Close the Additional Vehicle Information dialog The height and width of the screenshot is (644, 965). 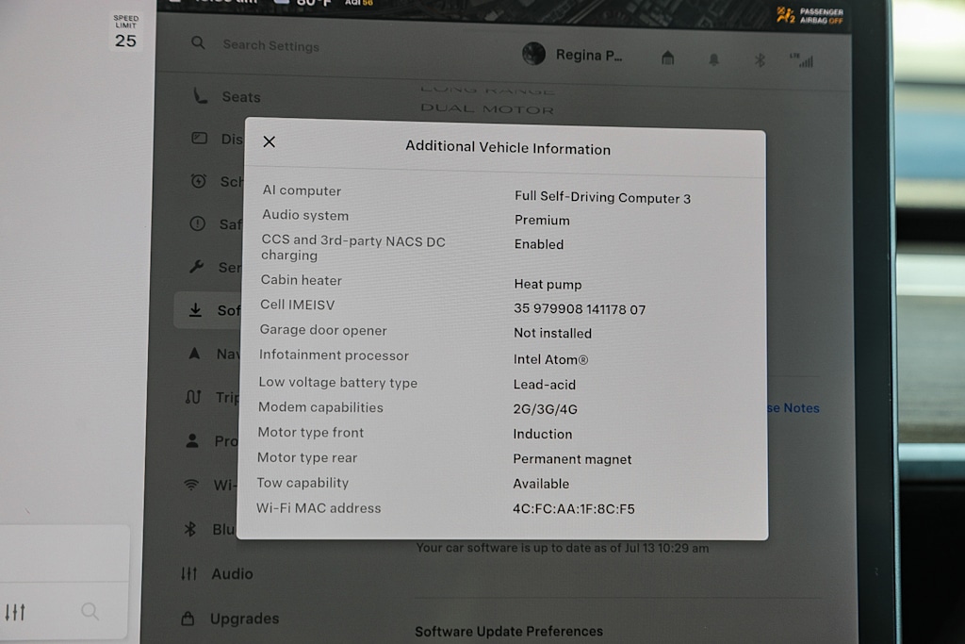(269, 141)
